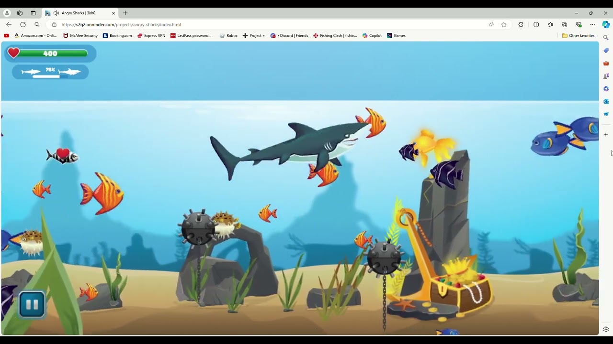Open the YouTube bookmark
The image size is (613, 344).
click(6, 35)
